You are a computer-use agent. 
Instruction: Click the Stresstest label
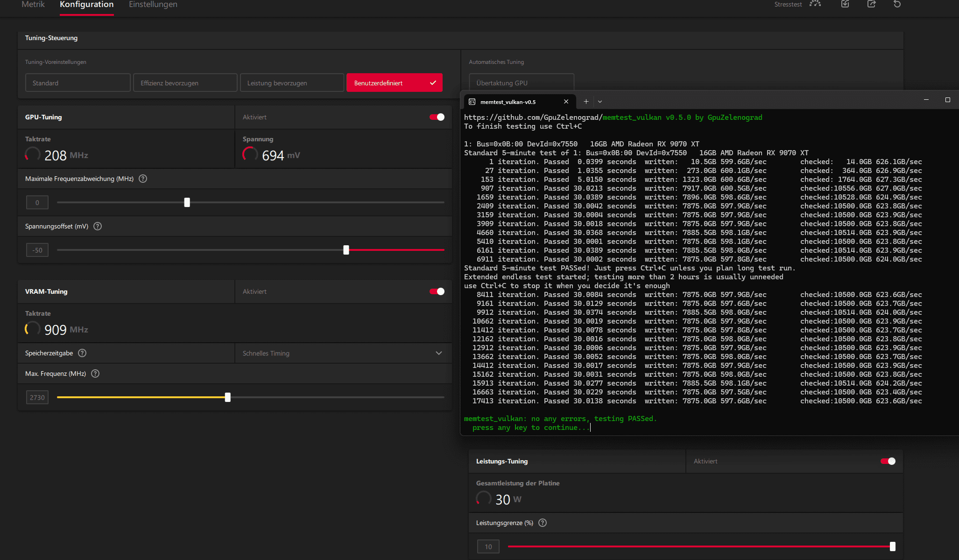(x=788, y=4)
